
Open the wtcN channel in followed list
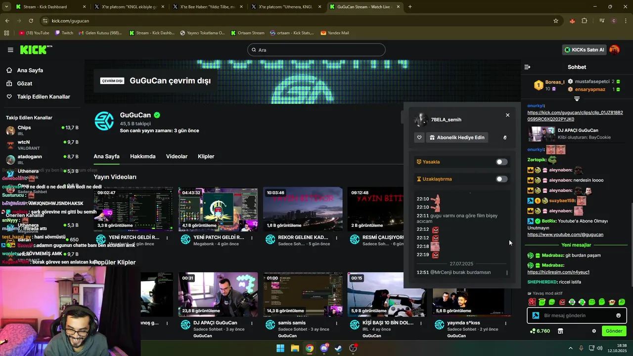click(42, 144)
